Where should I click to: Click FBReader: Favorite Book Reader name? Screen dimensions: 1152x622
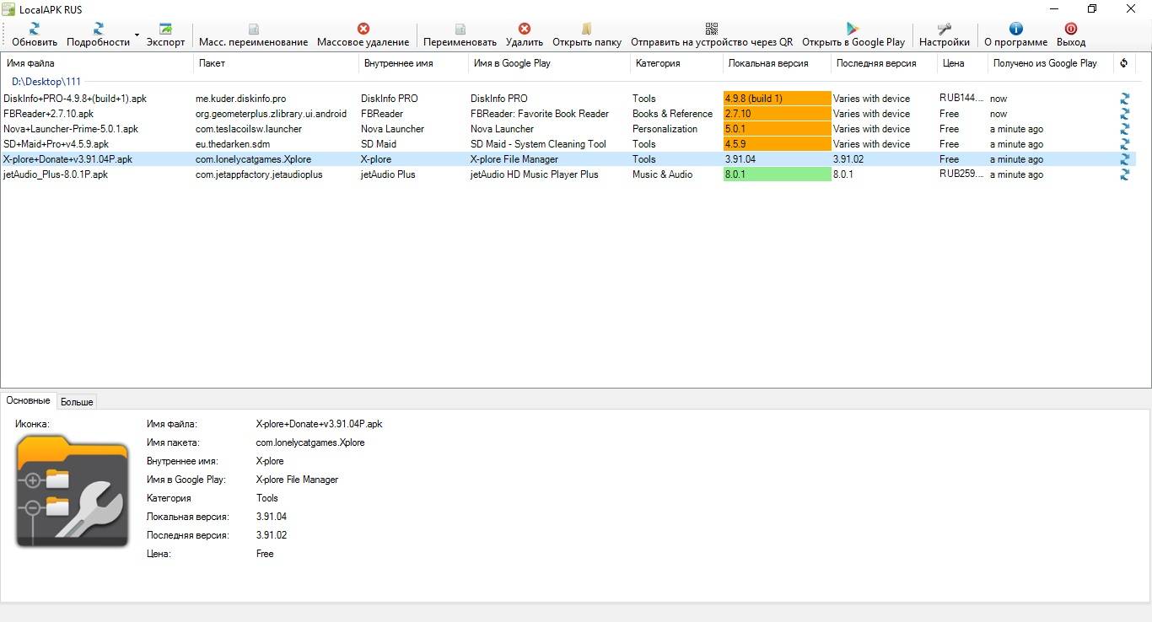coord(540,114)
